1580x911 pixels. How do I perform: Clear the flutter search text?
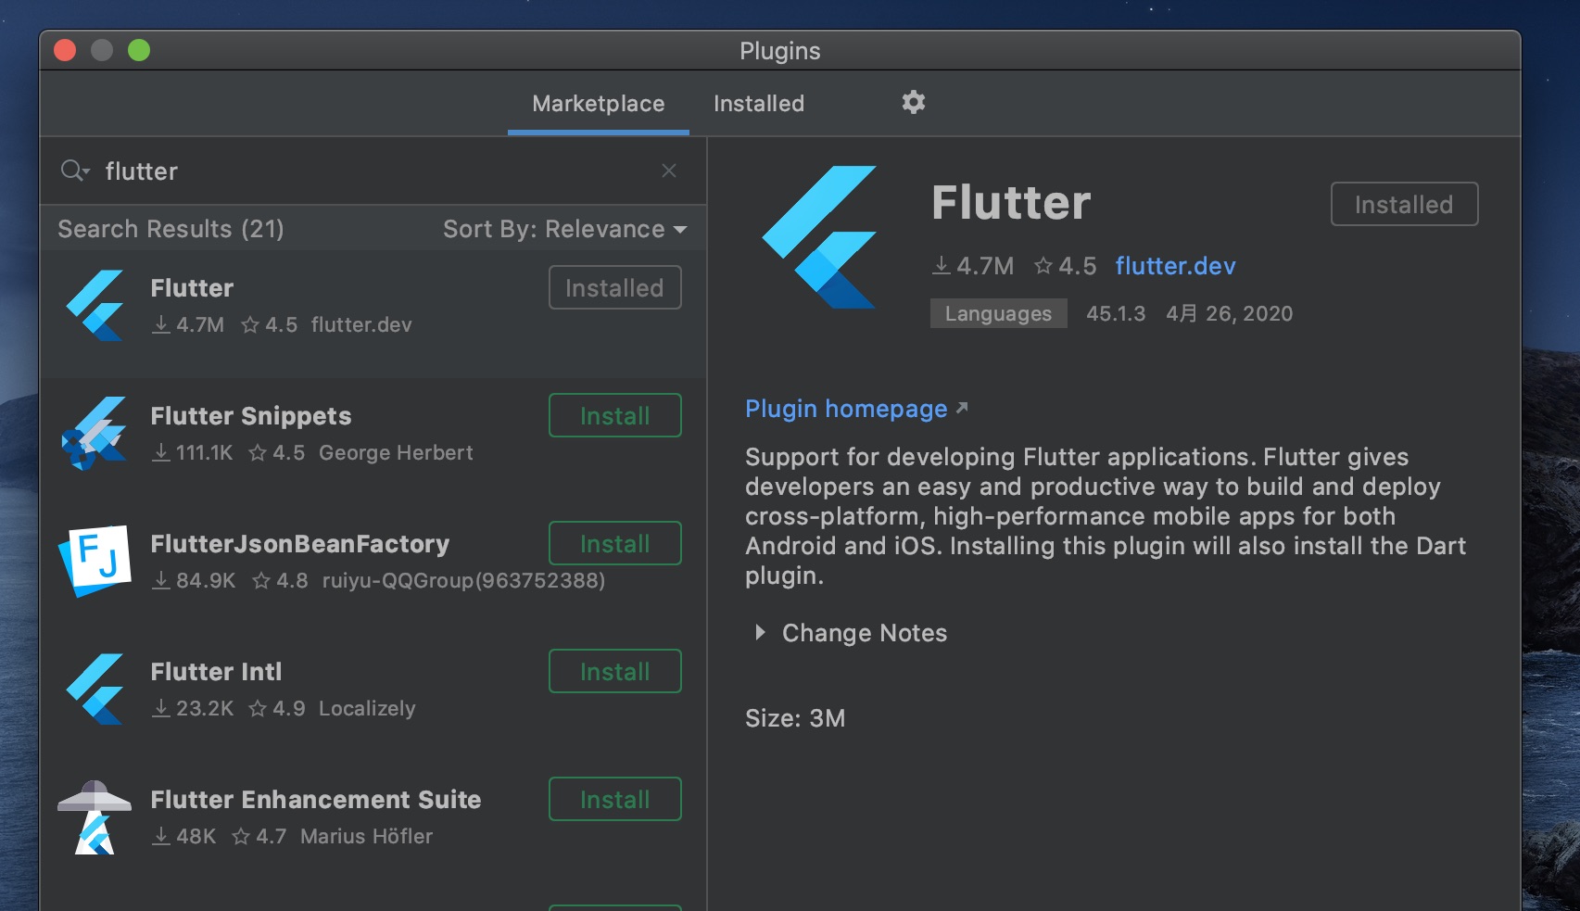(x=668, y=171)
